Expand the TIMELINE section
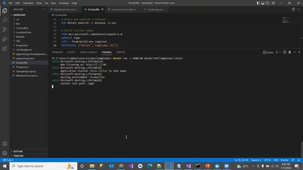 click(x=29, y=156)
